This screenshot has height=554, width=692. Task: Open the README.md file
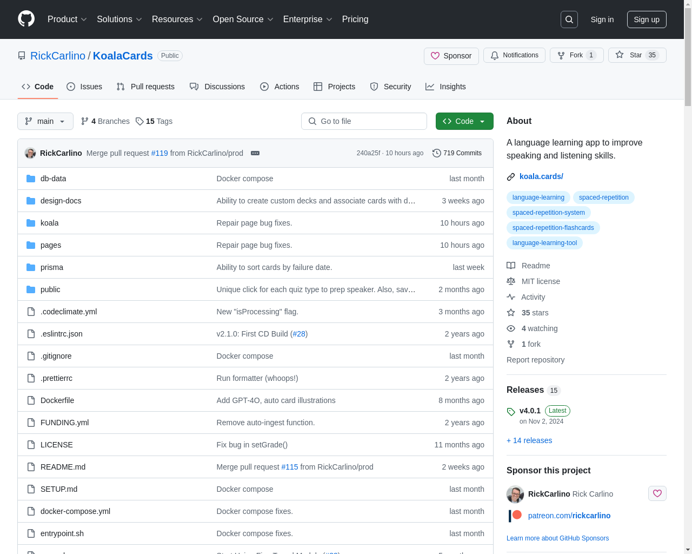pyautogui.click(x=63, y=467)
